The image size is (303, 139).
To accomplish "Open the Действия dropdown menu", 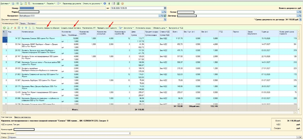I will coord(5,4).
